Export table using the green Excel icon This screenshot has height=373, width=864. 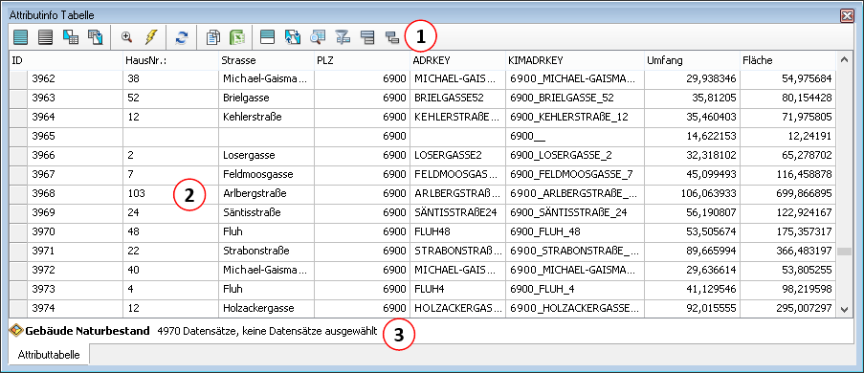point(237,37)
